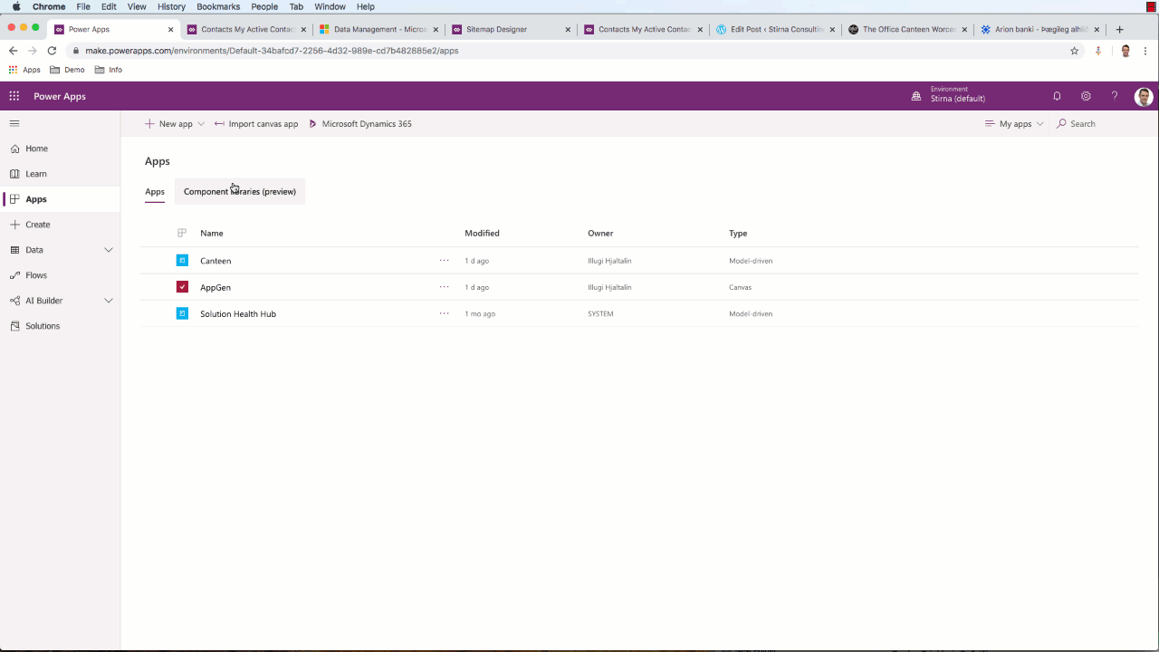This screenshot has height=652, width=1159.
Task: Go back with browser back arrow
Action: [13, 51]
